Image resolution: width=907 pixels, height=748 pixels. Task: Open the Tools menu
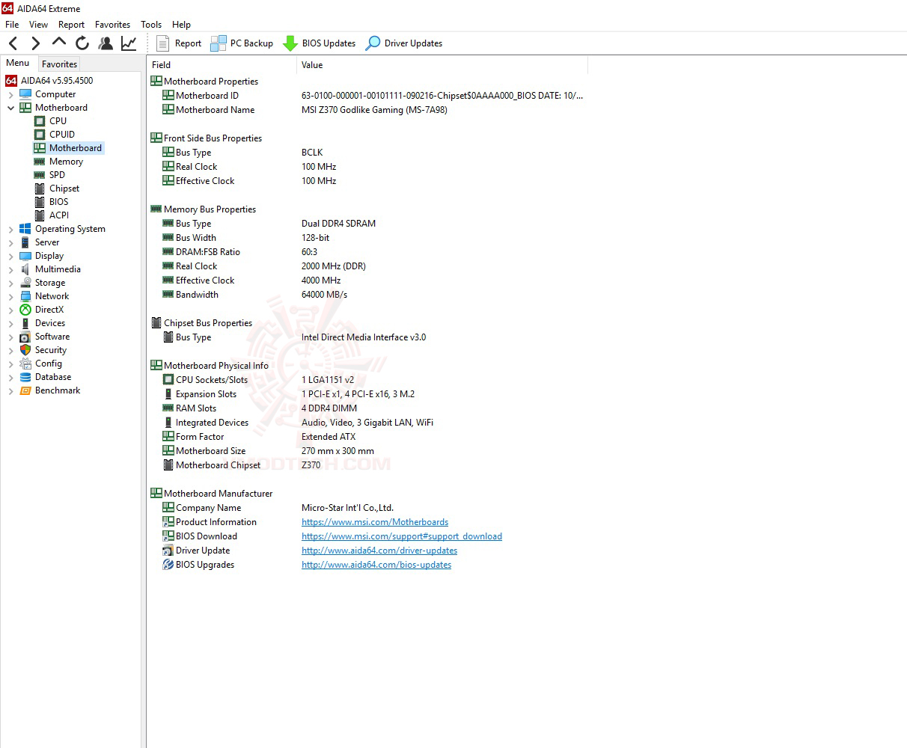(x=151, y=24)
